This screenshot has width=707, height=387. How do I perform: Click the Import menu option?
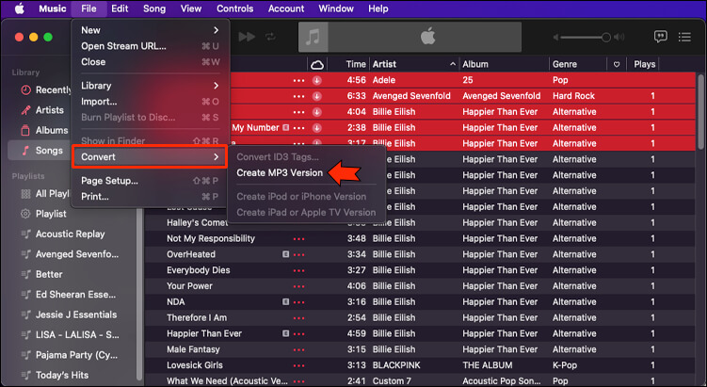click(99, 101)
